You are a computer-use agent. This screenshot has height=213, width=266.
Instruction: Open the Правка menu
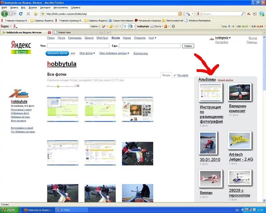pos(14,7)
